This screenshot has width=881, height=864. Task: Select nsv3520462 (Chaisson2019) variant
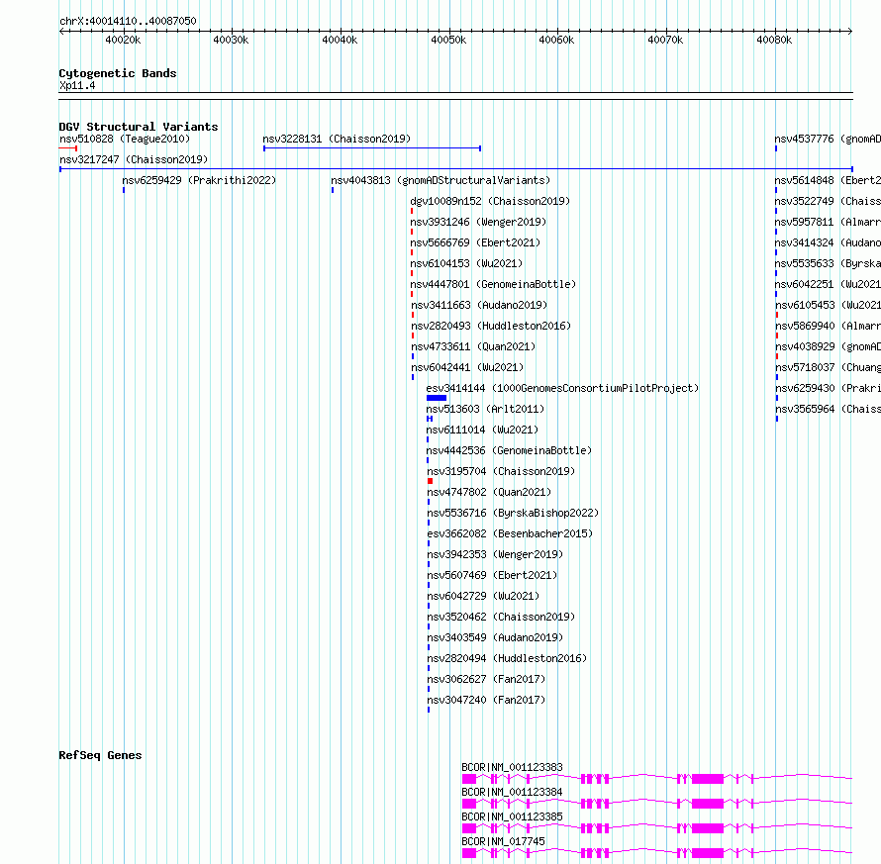501,617
